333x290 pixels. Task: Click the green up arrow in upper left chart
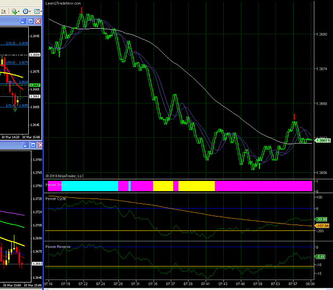[x=15, y=110]
